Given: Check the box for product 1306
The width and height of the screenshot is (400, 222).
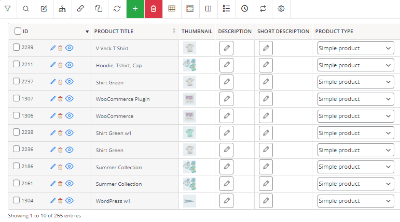Looking at the screenshot, I should (x=16, y=115).
